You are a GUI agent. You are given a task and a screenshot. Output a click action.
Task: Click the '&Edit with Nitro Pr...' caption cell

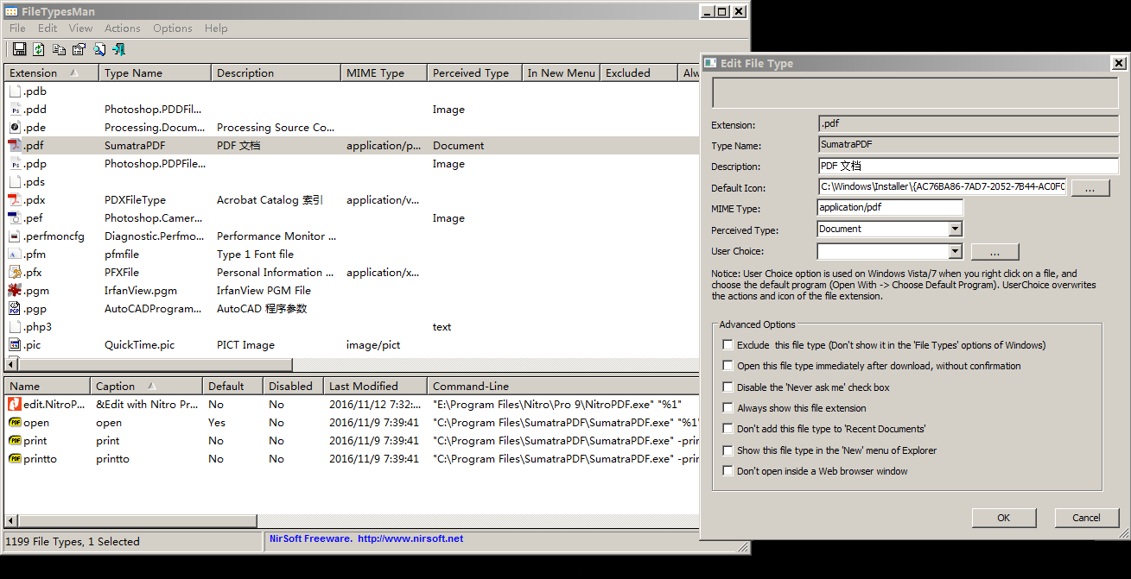click(x=148, y=405)
